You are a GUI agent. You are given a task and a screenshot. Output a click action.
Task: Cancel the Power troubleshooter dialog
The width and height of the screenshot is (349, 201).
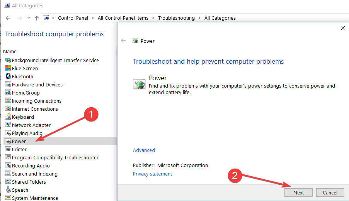[330, 193]
